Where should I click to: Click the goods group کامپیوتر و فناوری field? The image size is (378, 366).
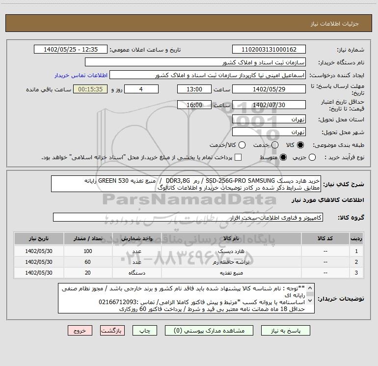[188, 217]
